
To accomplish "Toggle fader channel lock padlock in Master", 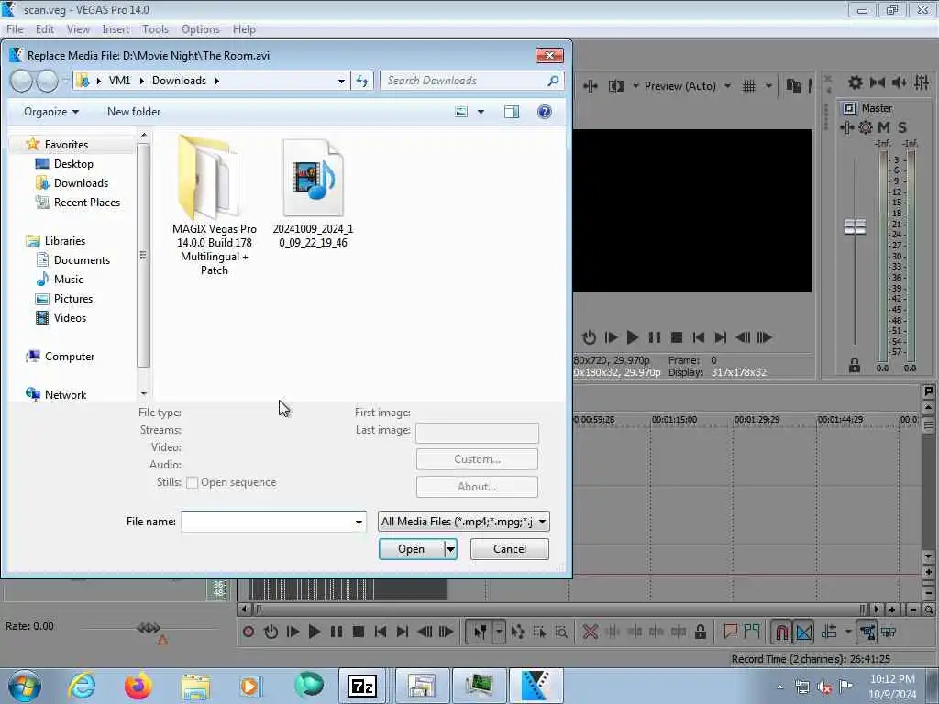I will 855,365.
